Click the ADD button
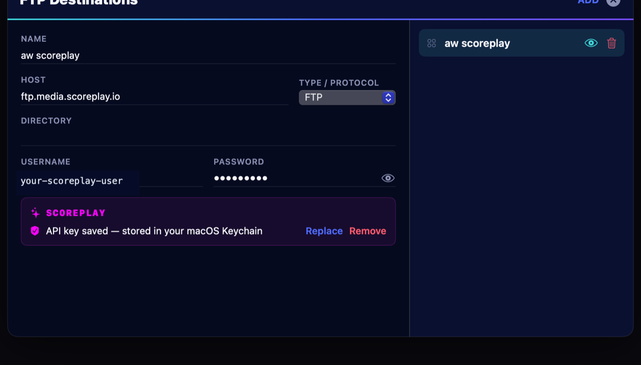Viewport: 641px width, 365px height. pos(588,2)
